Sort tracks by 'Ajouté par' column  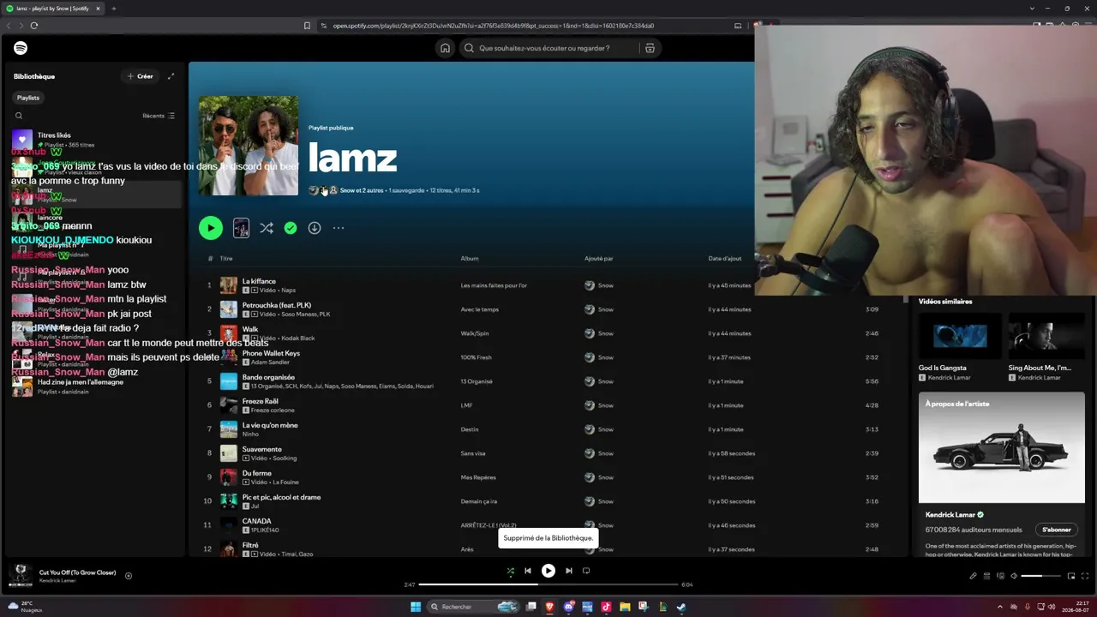pyautogui.click(x=599, y=258)
